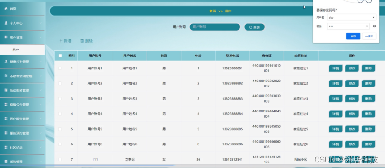
Task: Click the plus 新增 add button
Action: click(65, 41)
